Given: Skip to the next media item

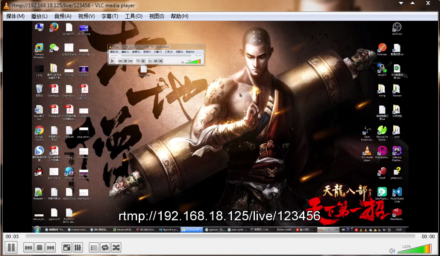Looking at the screenshot, I should click(x=51, y=247).
